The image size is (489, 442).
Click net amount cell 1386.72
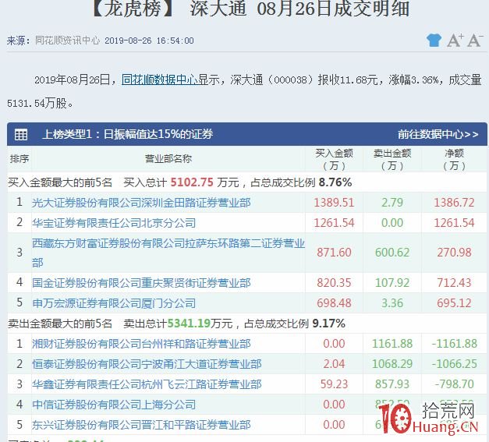(454, 203)
